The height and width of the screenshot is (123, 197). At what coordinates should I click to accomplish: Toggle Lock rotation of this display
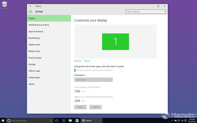coord(77,91)
